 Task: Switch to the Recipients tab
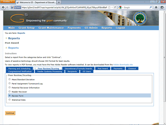point(72,71)
